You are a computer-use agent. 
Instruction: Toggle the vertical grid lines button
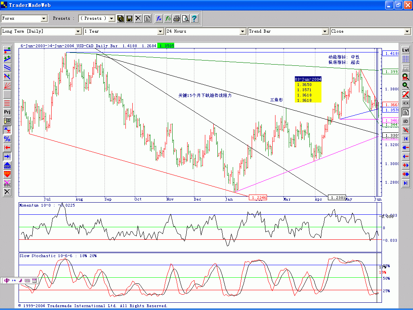405,59
